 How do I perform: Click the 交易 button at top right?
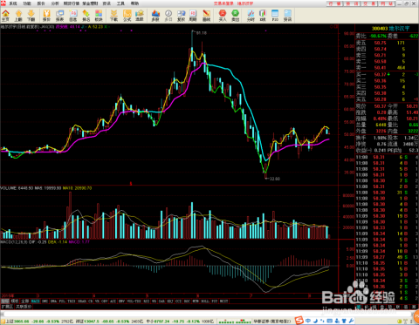click(369, 3)
